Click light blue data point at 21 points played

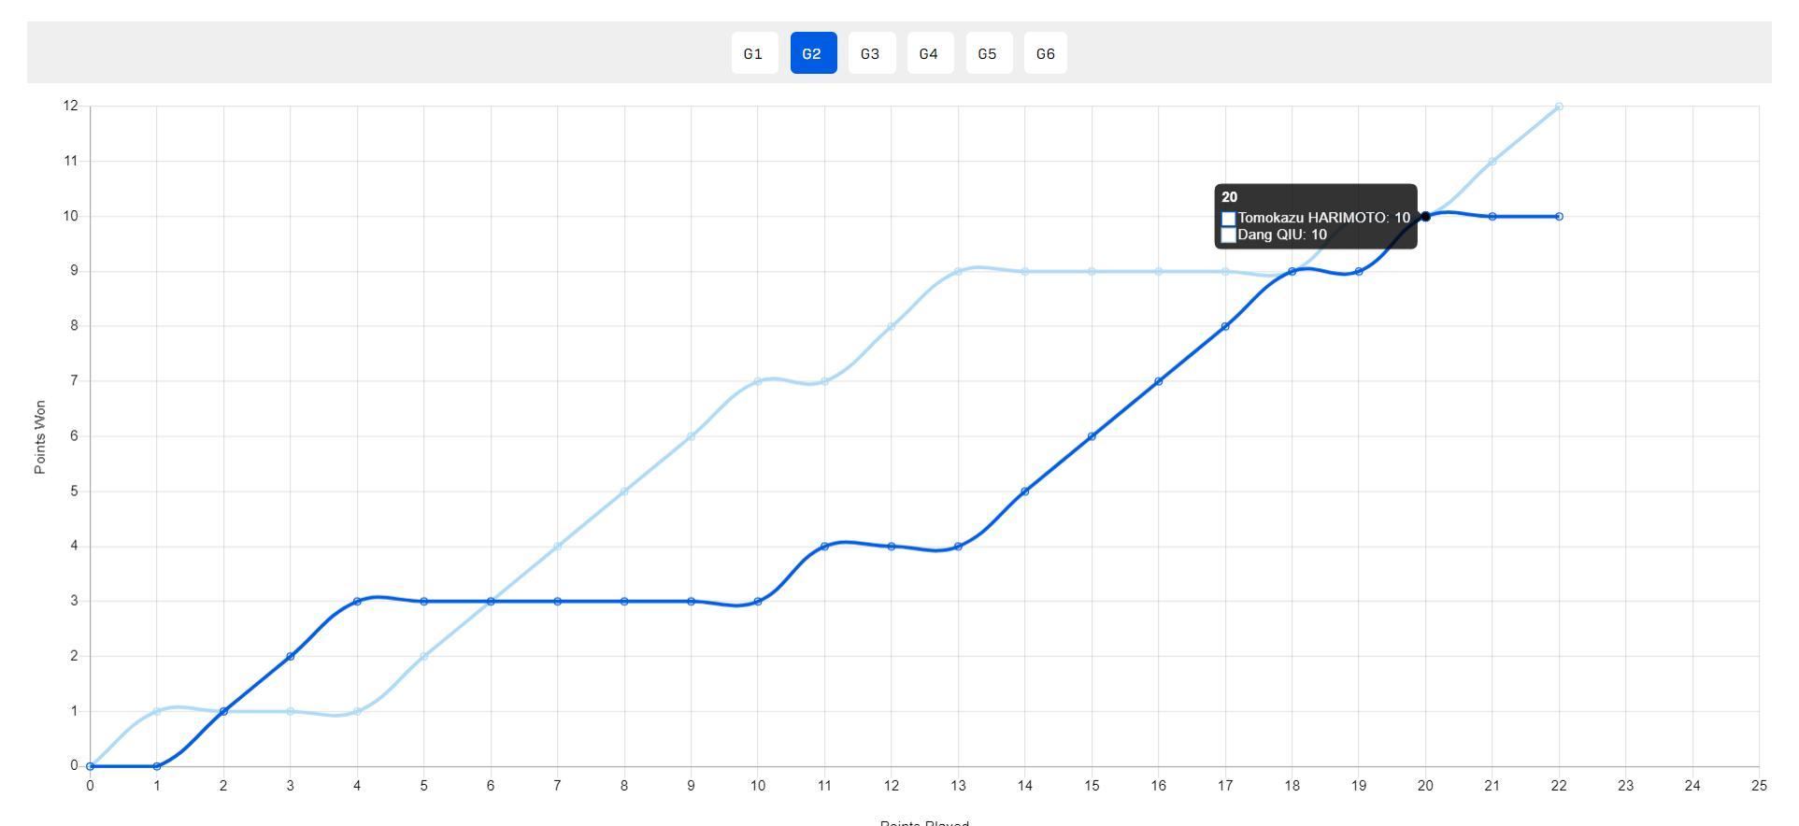pos(1492,162)
